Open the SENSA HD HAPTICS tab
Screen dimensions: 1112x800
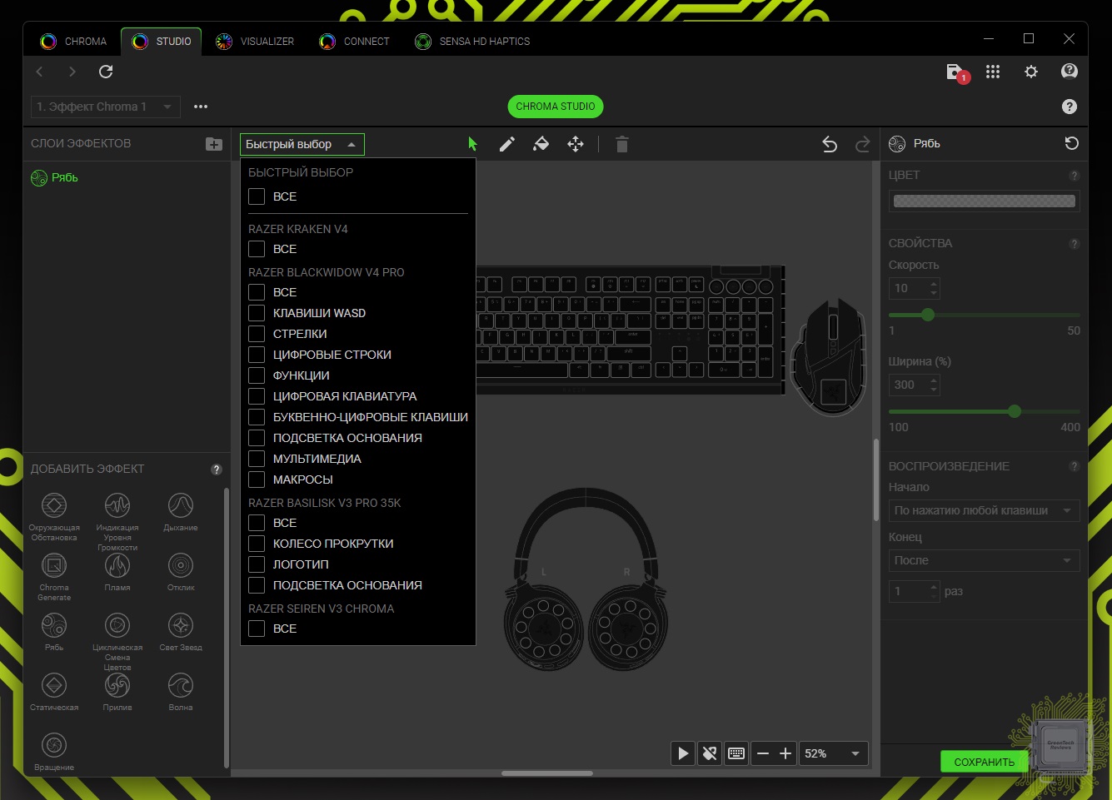472,42
